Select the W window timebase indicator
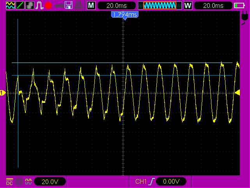This screenshot has height=188, width=250. pos(188,5)
